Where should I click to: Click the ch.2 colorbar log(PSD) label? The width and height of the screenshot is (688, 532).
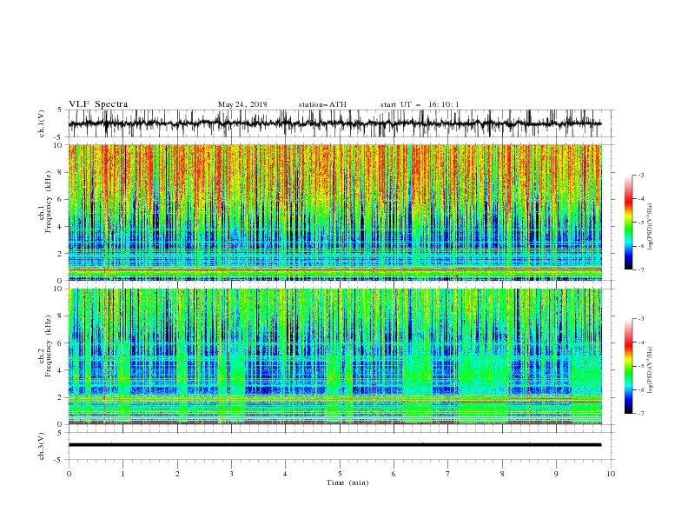pyautogui.click(x=651, y=370)
